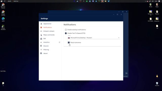Click the send arrow in the back window
Viewport: 162px width, 91px height.
click(127, 73)
